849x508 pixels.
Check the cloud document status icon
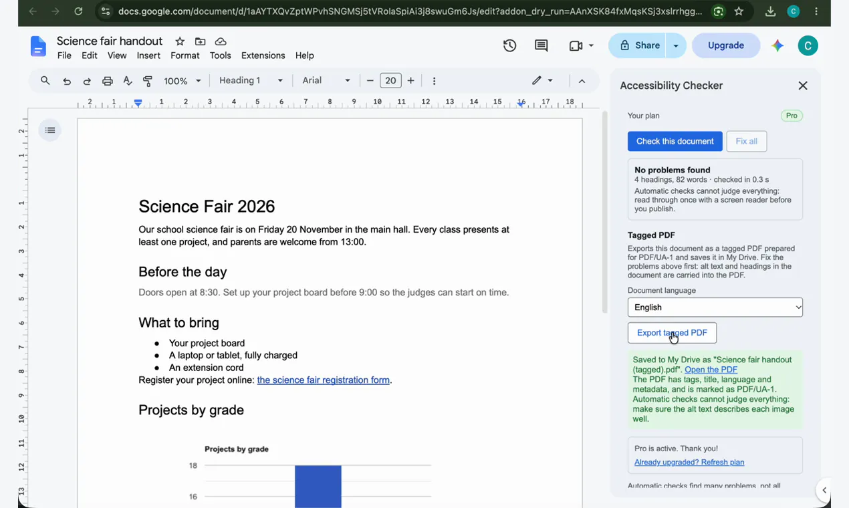coord(221,41)
